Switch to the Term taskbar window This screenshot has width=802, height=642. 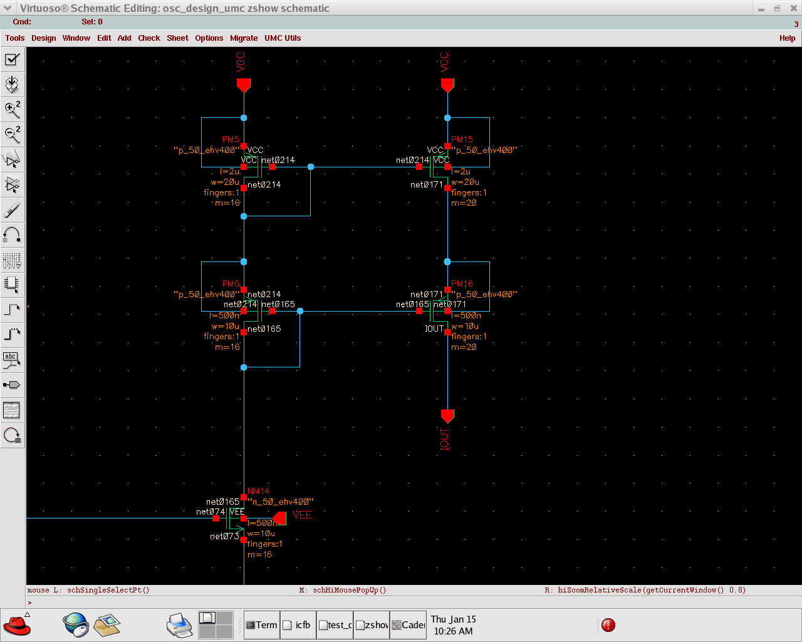click(261, 625)
